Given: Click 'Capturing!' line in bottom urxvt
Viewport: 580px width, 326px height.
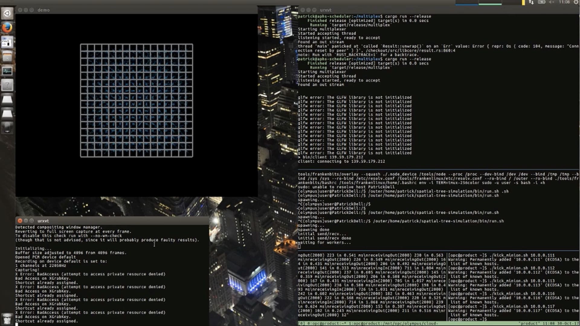Looking at the screenshot, I should tap(27, 270).
